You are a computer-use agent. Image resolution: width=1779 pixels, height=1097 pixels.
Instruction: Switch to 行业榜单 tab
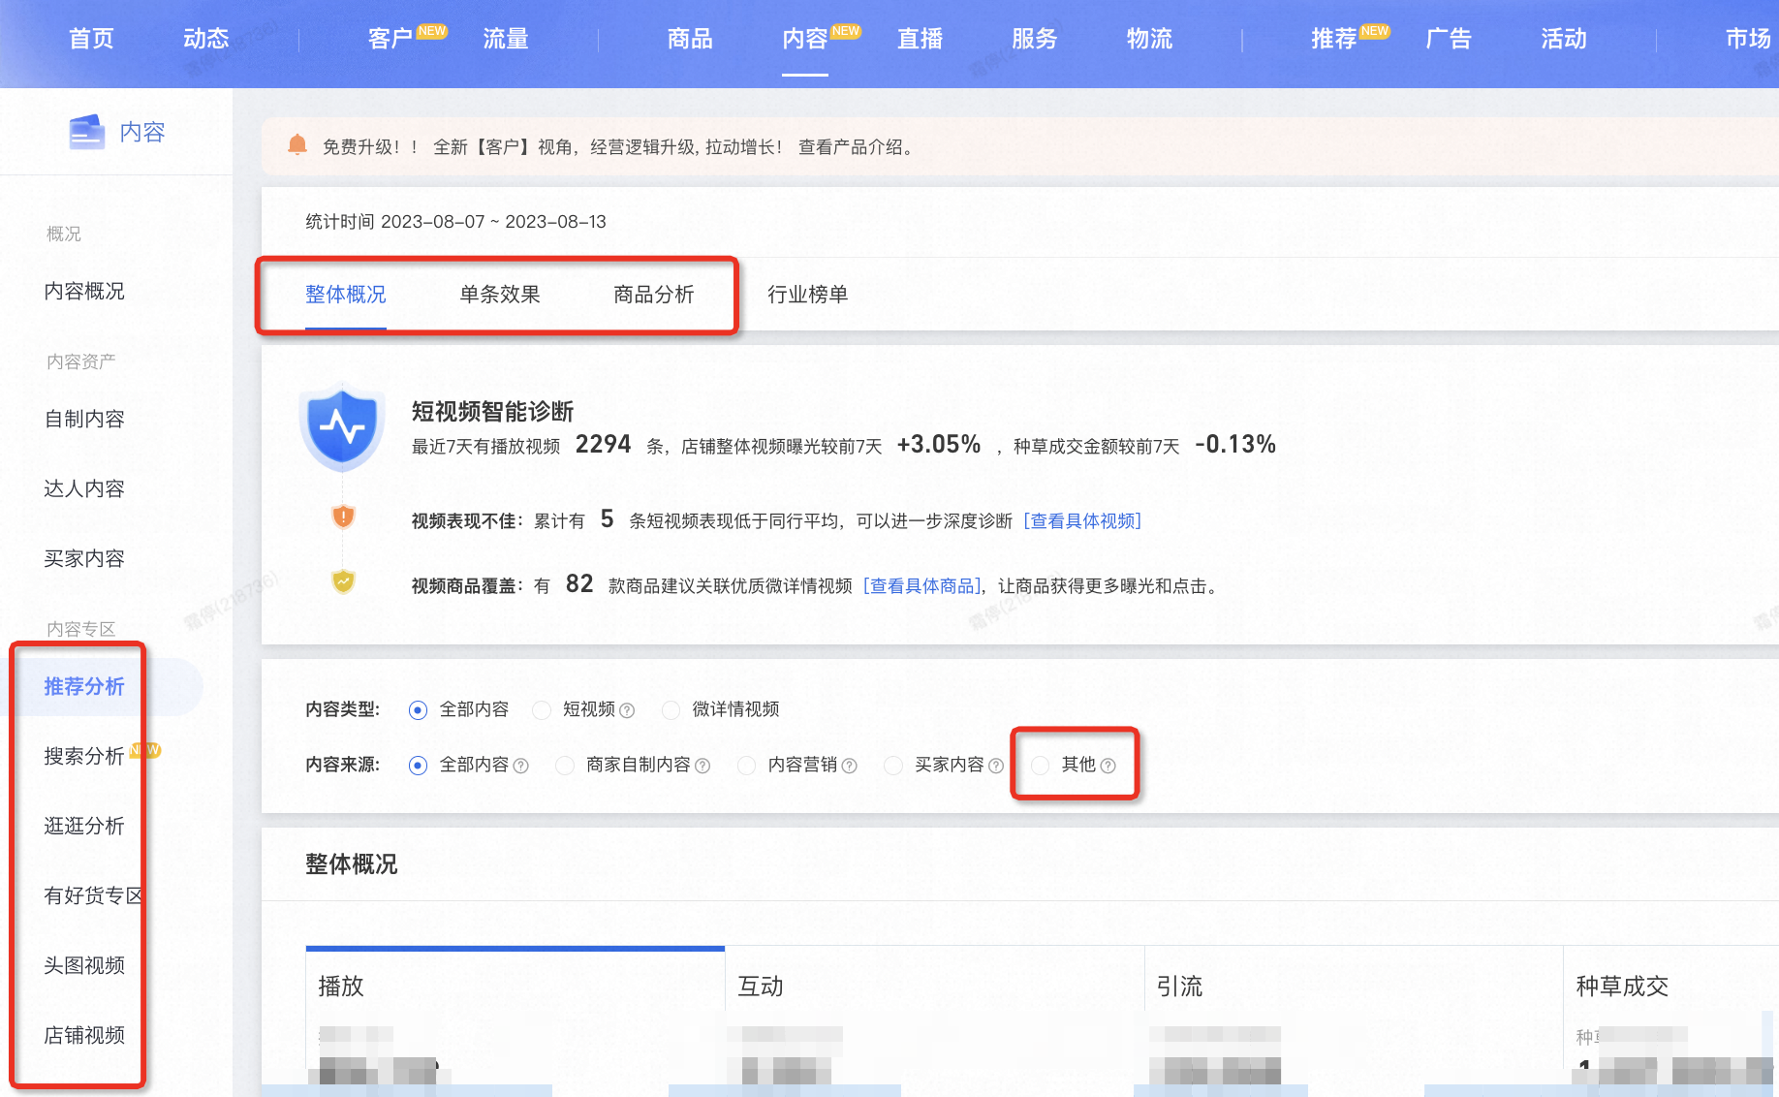tap(808, 295)
